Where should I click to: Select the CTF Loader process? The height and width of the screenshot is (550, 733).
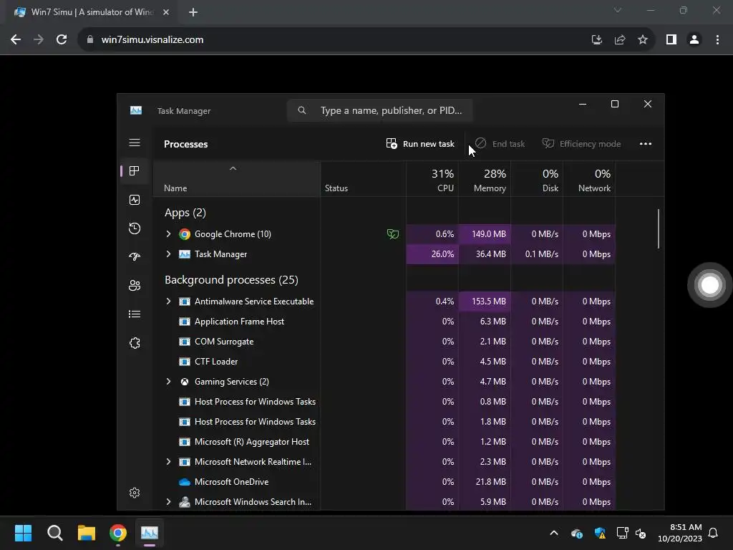point(384,362)
